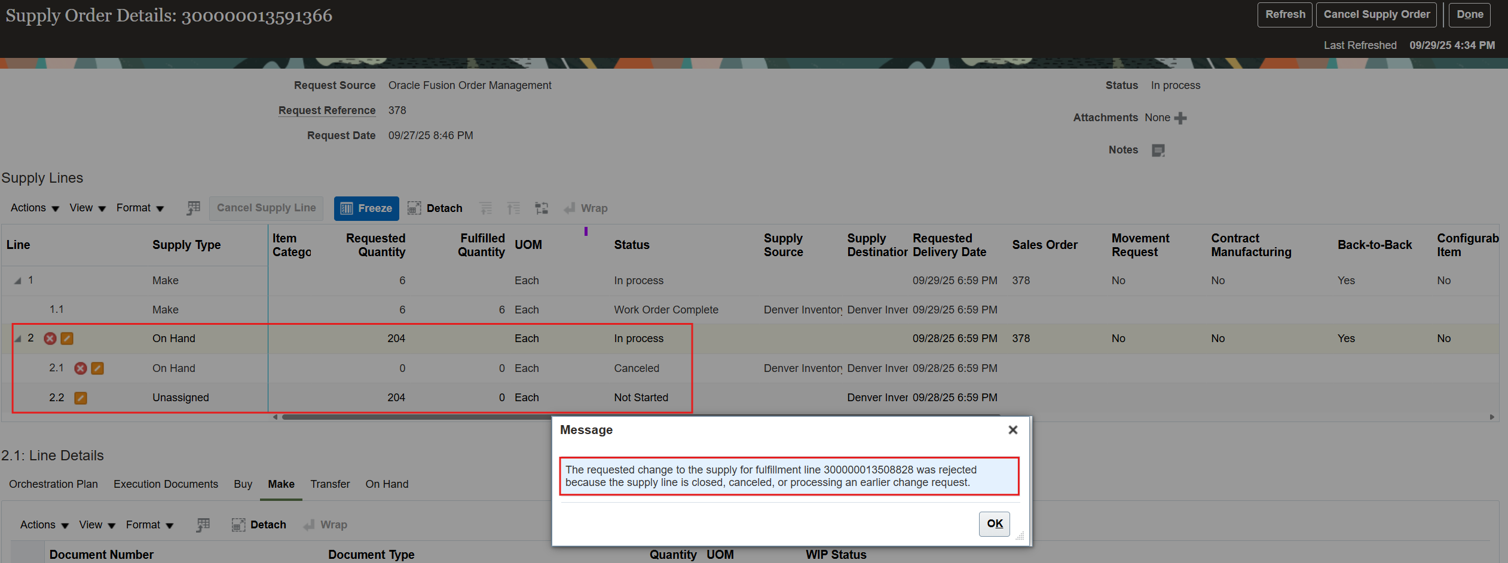
Task: Open the Supply Lines View menu
Action: click(87, 208)
